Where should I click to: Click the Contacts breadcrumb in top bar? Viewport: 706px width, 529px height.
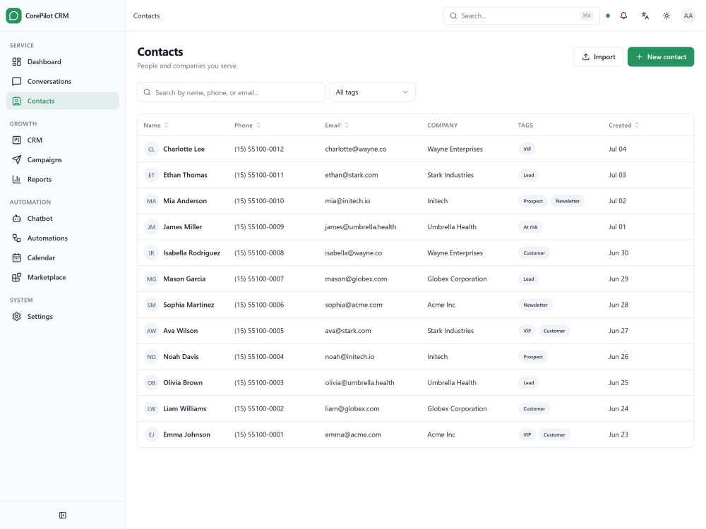point(146,16)
